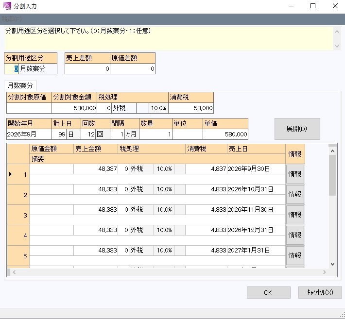Screen dimensions: 345x319
Task: Click the 分割対象原価 input field
Action: point(29,108)
